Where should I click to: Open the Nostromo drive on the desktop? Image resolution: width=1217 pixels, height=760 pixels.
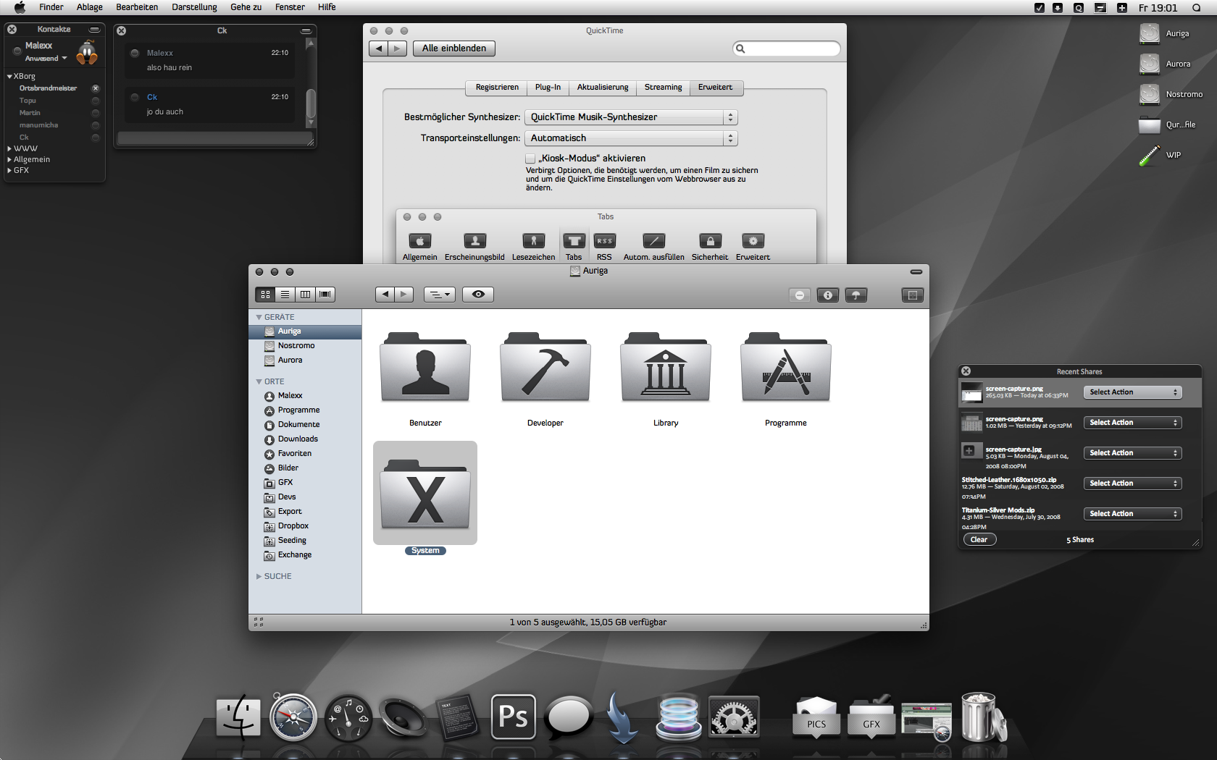click(x=1150, y=95)
